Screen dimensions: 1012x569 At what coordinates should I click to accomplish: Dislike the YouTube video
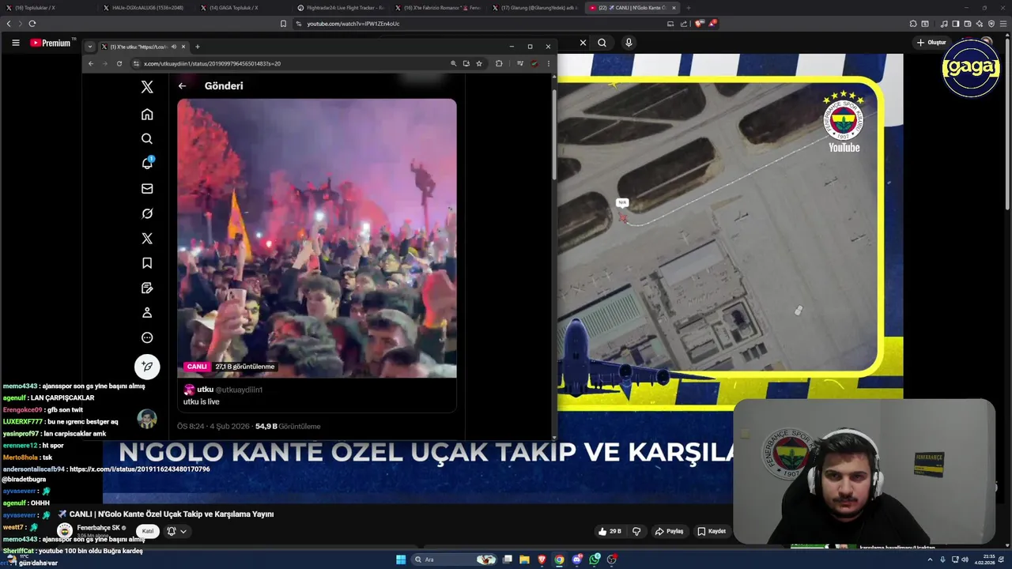tap(636, 531)
